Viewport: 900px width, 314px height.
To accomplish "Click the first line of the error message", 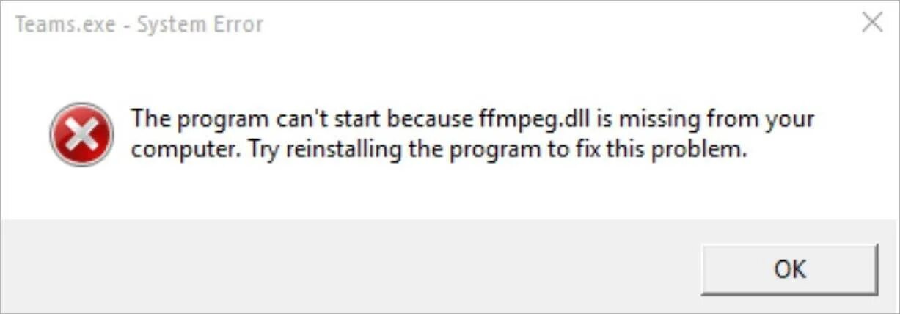I will pyautogui.click(x=472, y=119).
